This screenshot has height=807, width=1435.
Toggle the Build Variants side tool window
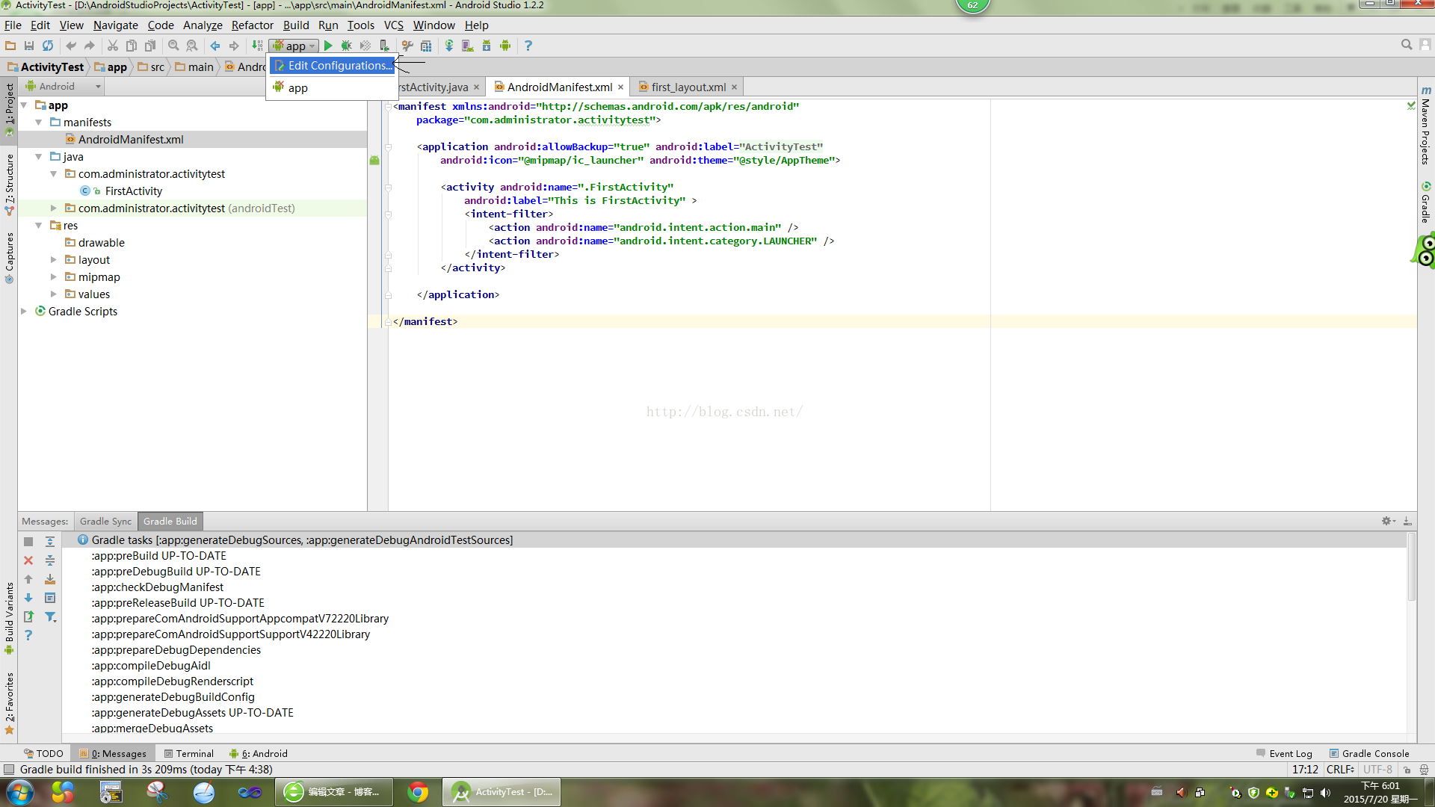[x=9, y=619]
